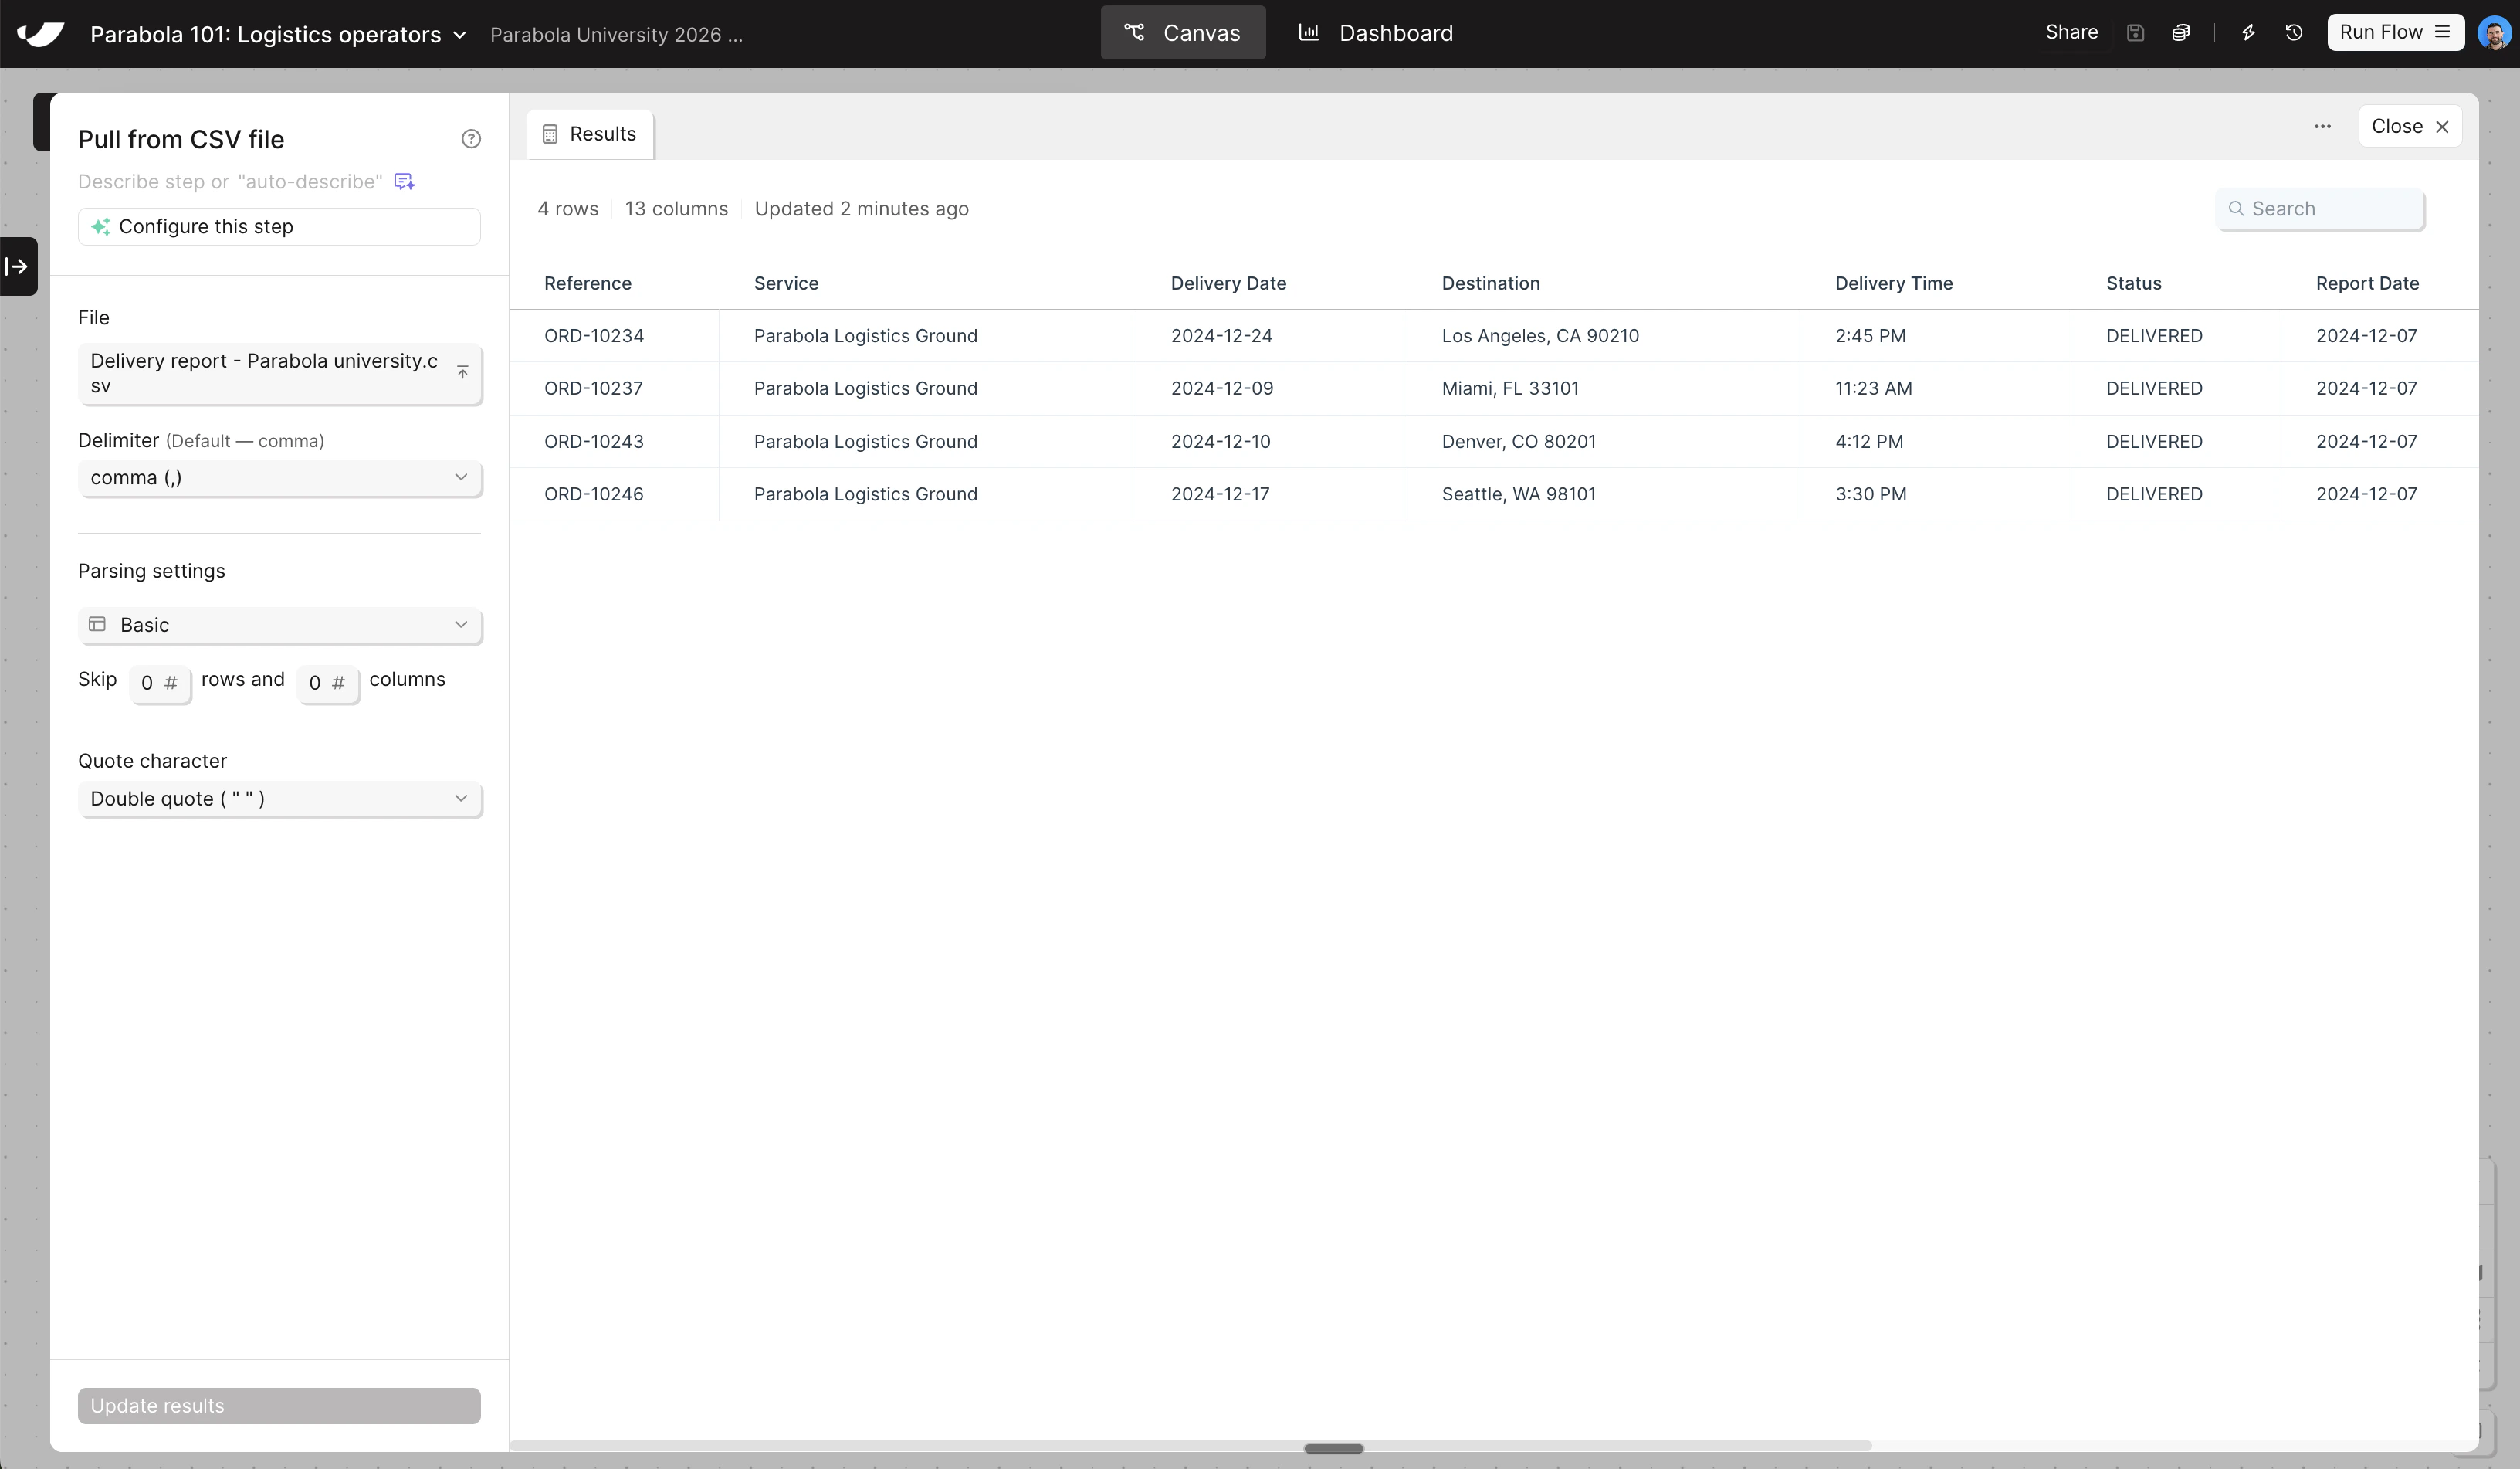
Task: Click the skip columns number field
Action: tap(328, 684)
